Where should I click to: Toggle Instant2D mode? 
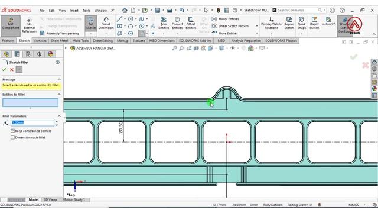[x=328, y=21]
